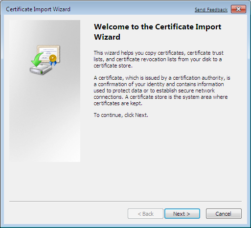Click the horizontal separator above the buttons
This screenshot has height=228, width=251.
pyautogui.click(x=125, y=201)
